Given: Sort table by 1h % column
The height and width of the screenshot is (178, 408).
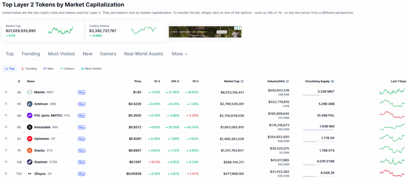Looking at the screenshot, I should point(157,81).
